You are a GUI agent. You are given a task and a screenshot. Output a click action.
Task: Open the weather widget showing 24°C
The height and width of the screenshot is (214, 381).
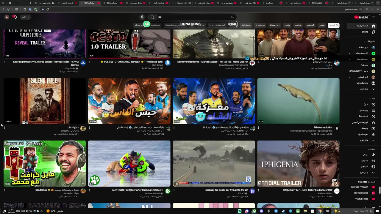[55, 211]
